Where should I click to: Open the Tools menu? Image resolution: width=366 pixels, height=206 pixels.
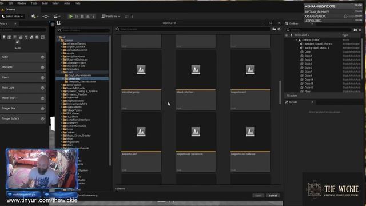(34, 3)
